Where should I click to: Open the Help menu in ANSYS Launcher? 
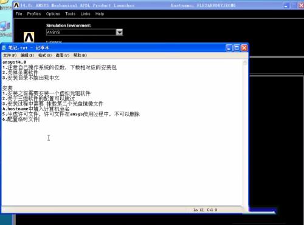point(100,14)
